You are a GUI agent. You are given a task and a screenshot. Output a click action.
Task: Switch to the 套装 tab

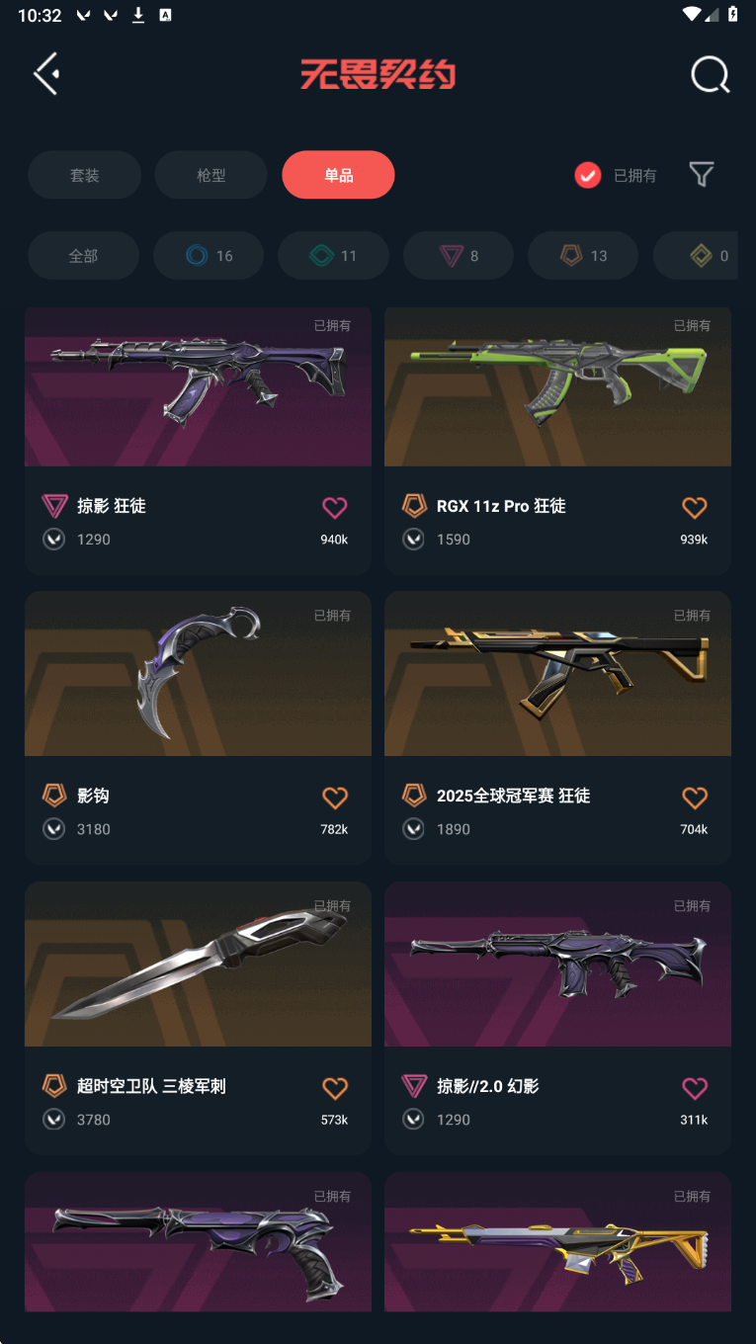coord(84,175)
